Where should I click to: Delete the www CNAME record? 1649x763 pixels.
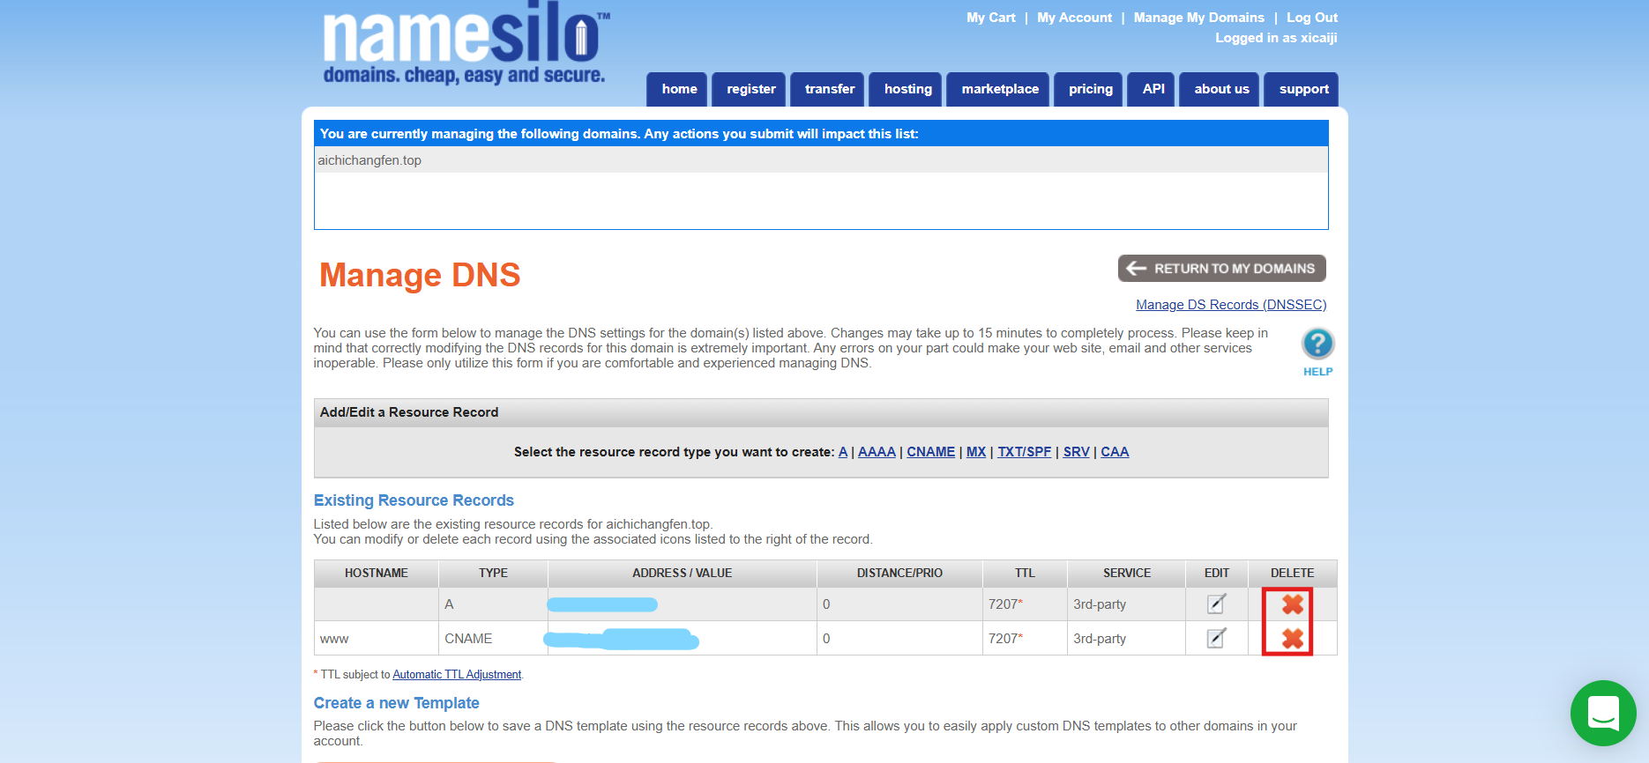pyautogui.click(x=1293, y=639)
